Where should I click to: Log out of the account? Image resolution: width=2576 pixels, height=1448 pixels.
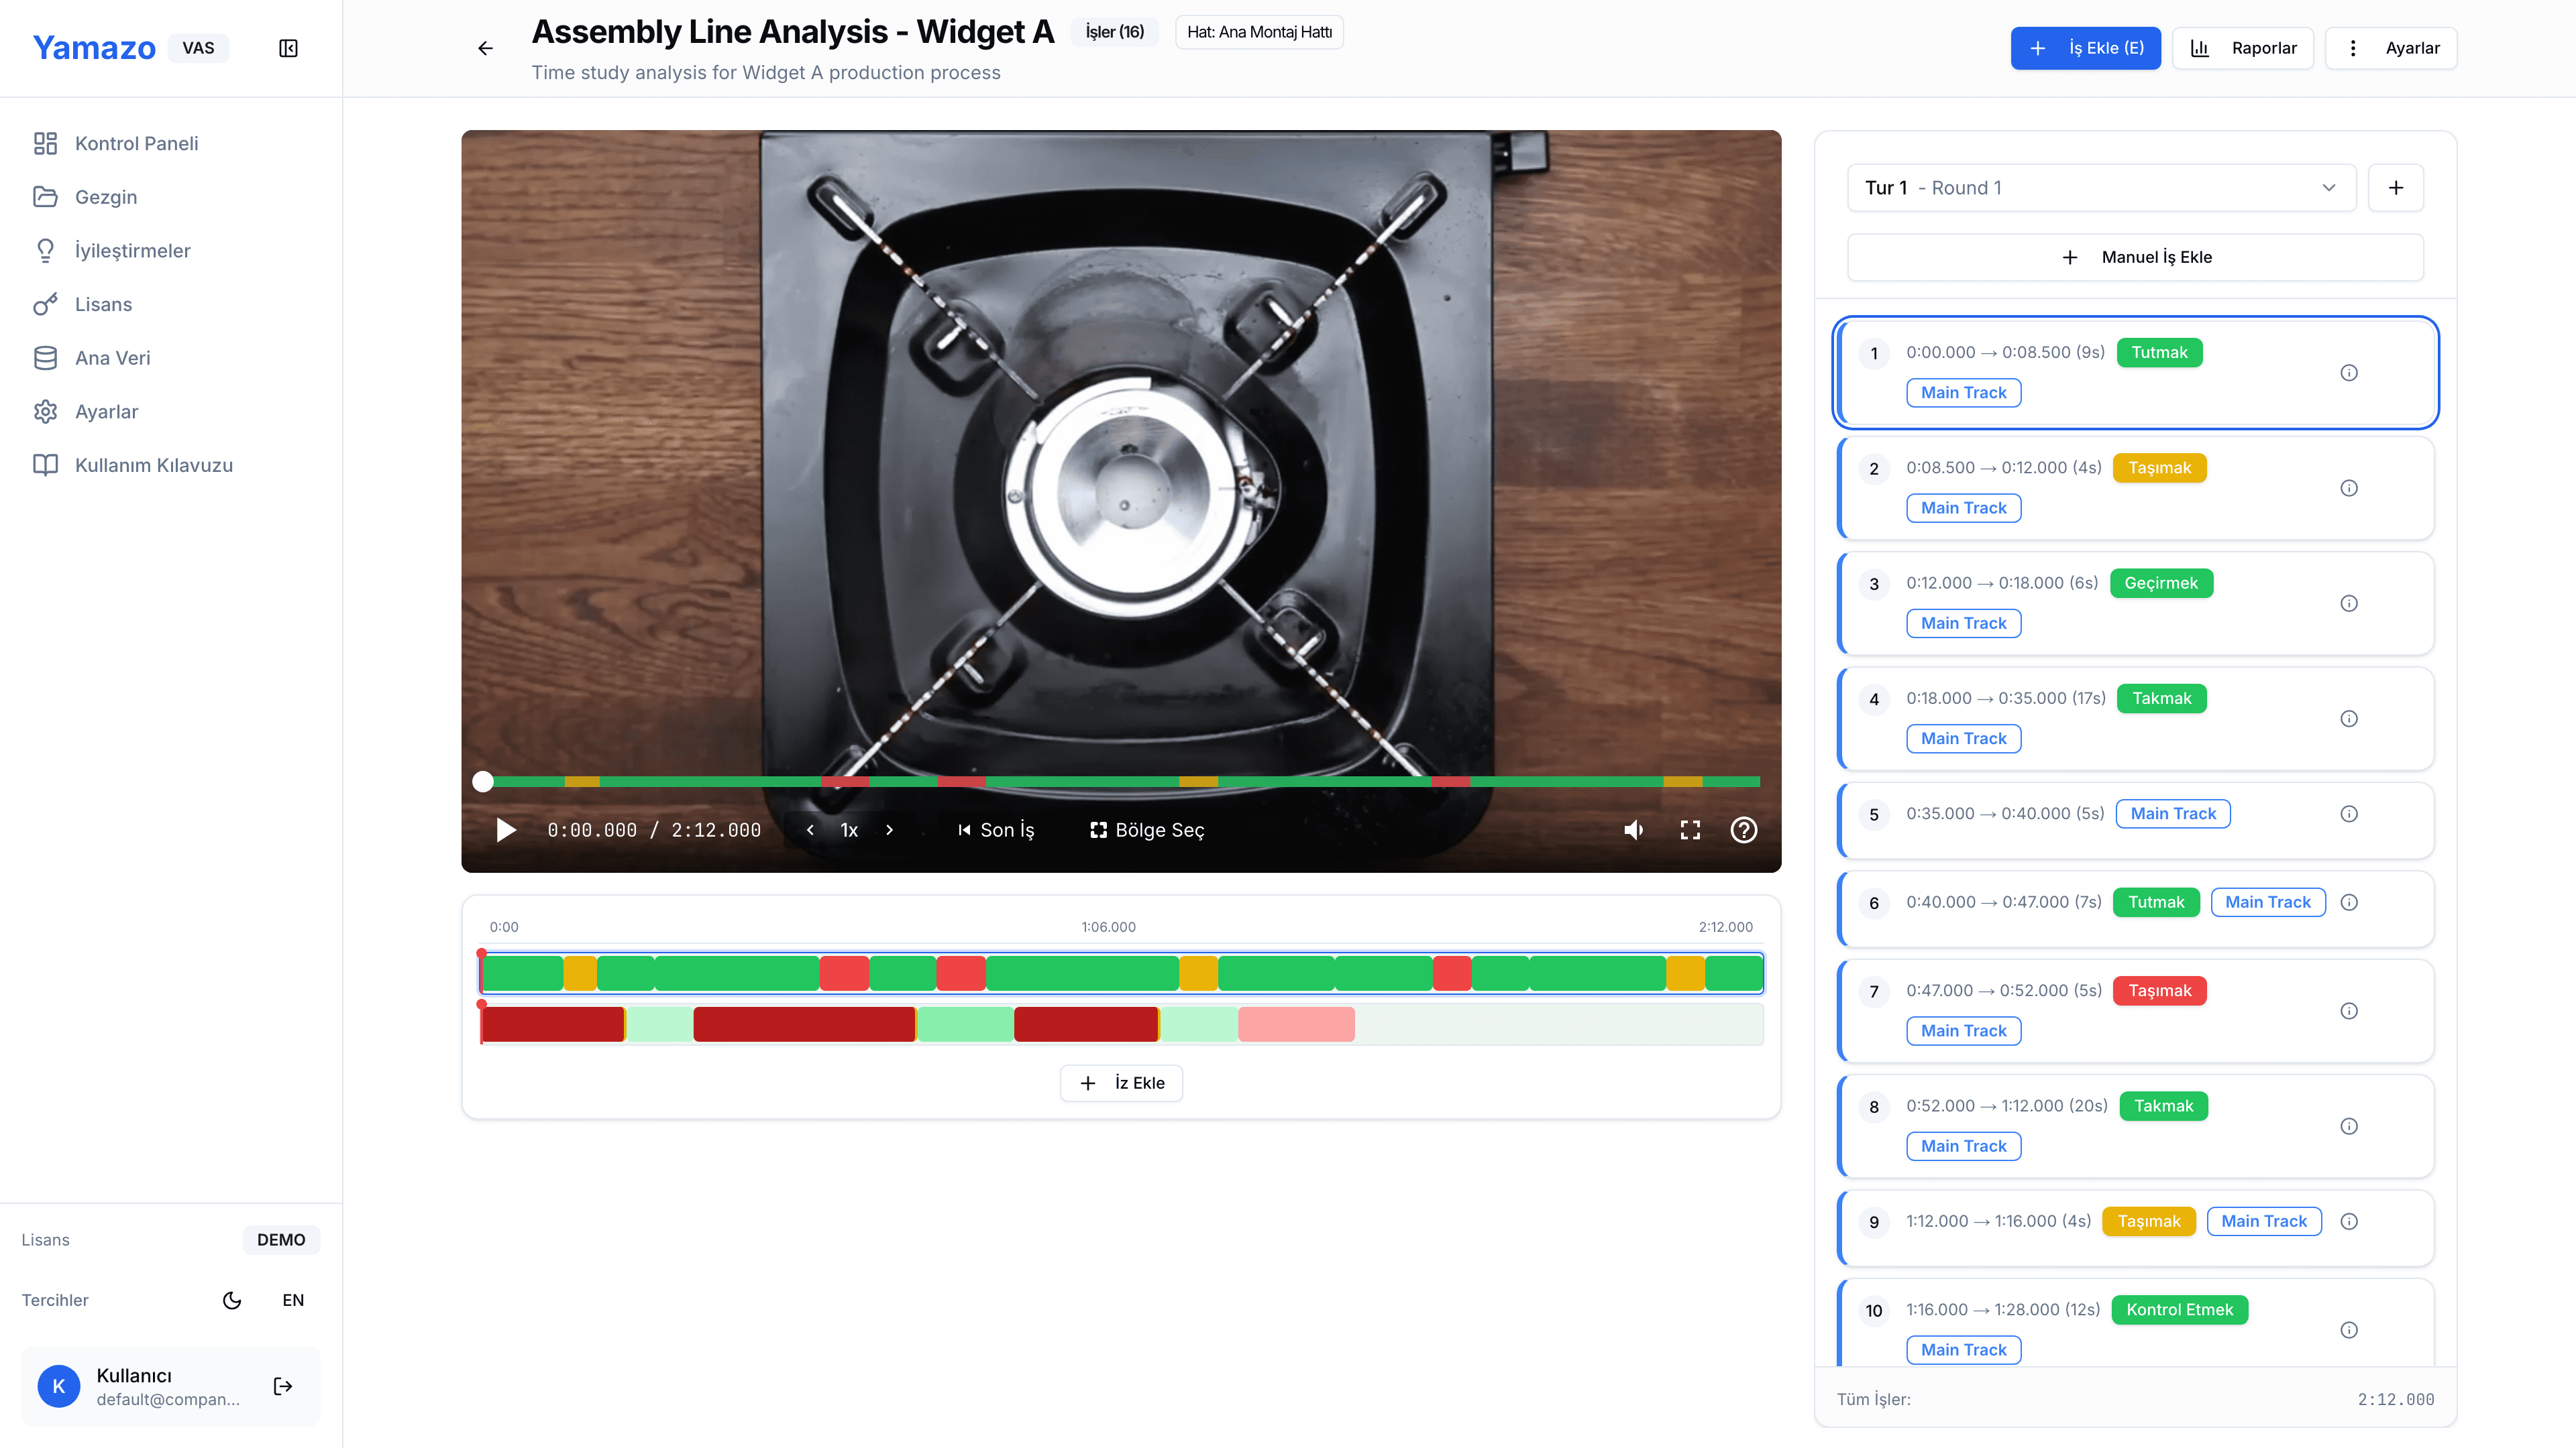tap(282, 1386)
